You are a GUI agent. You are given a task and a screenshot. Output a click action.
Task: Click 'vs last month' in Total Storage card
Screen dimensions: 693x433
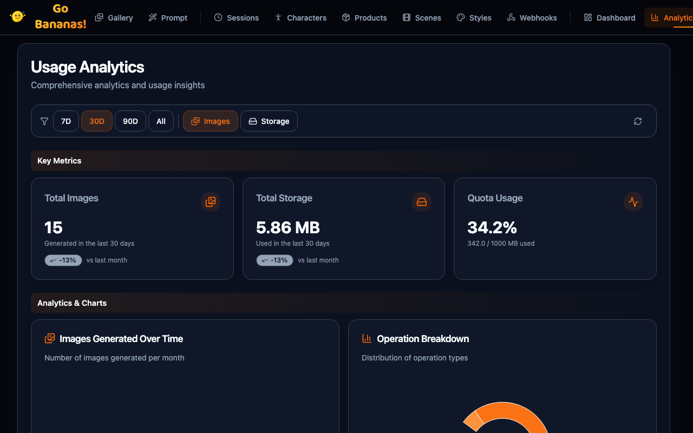tap(318, 260)
